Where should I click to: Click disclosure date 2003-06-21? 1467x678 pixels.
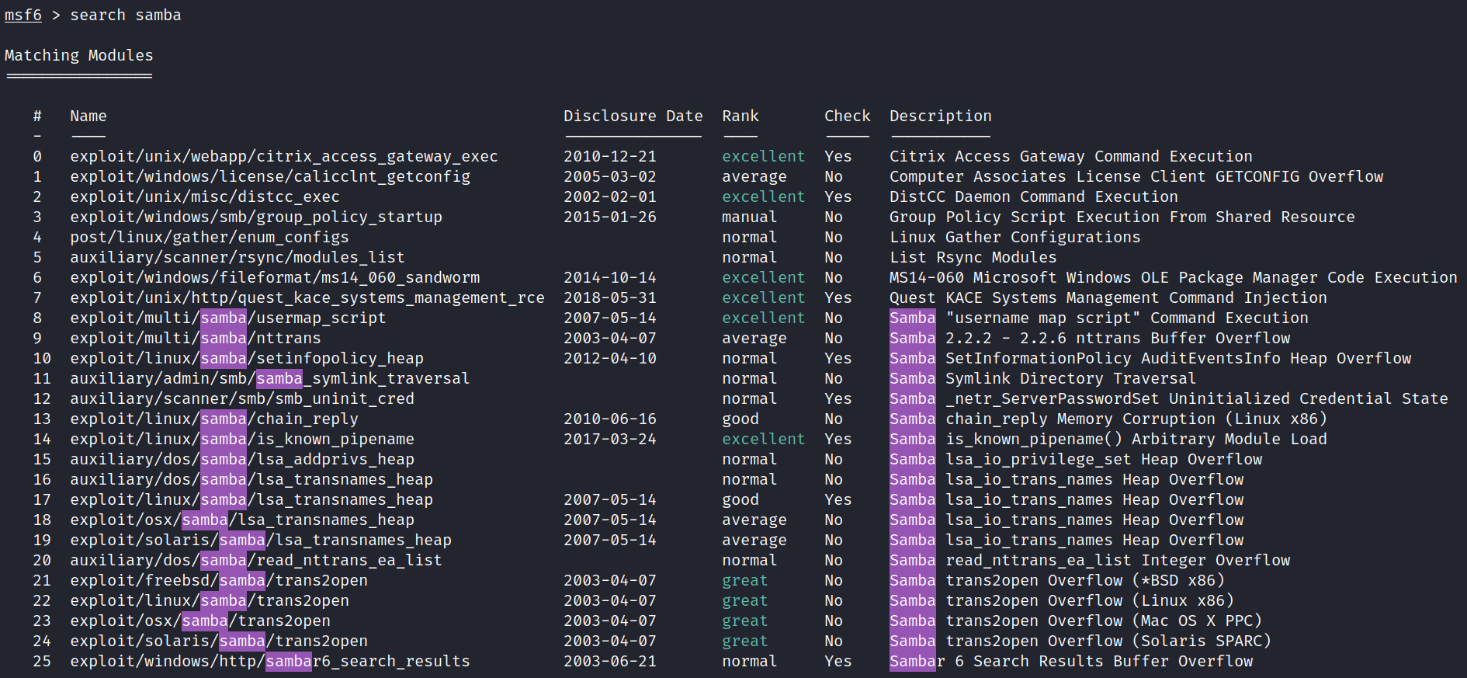(x=610, y=661)
